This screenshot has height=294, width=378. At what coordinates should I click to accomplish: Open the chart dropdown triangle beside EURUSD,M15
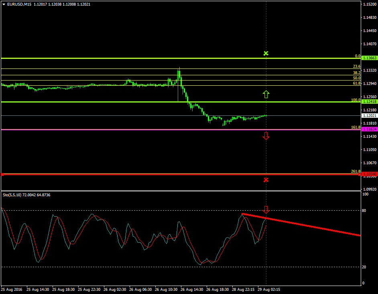(4, 4)
